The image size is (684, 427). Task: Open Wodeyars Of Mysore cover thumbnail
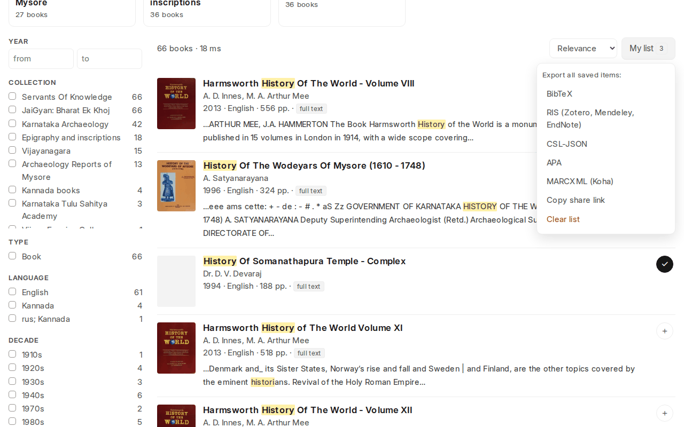[176, 186]
